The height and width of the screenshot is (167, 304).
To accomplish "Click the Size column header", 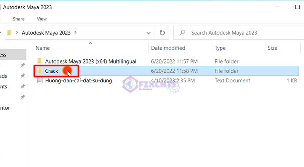I will 272,48.
